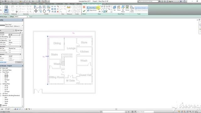
Task: Select the Boundary Line tool
Action: (93, 8)
